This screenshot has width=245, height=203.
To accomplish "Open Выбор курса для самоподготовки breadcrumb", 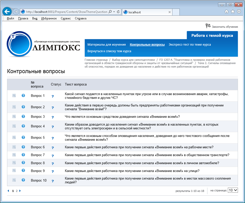I will (x=133, y=60).
